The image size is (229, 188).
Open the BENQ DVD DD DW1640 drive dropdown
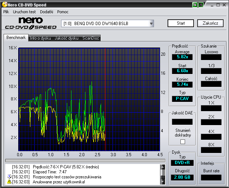[151, 24]
